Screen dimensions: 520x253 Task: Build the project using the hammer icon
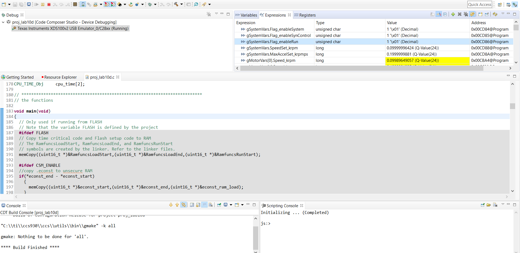[176, 4]
